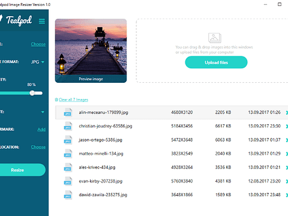Click file size 6063 KB

click(223, 140)
